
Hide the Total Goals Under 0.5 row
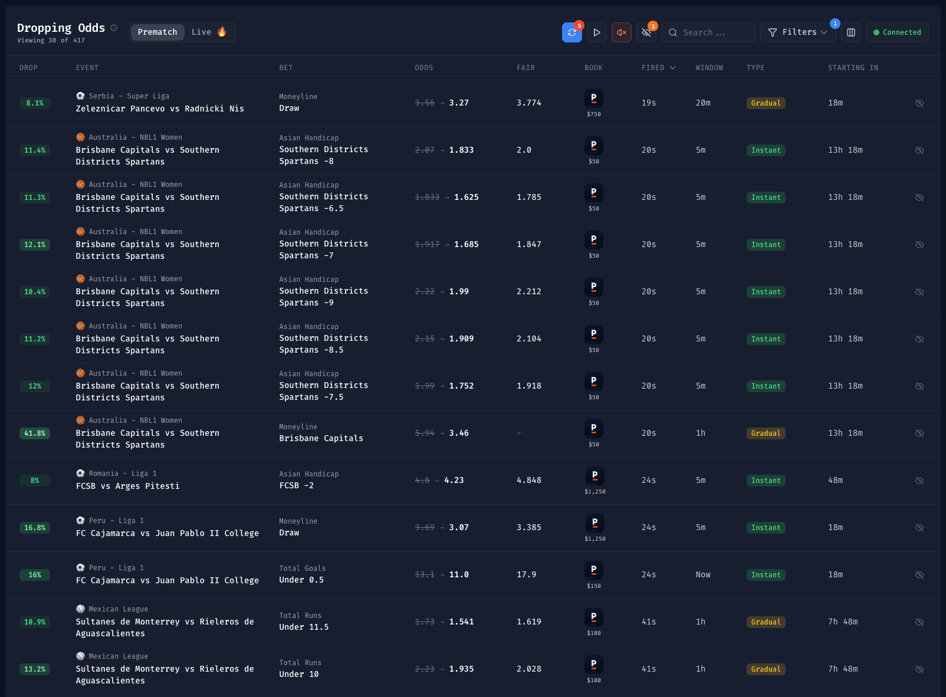click(x=919, y=575)
